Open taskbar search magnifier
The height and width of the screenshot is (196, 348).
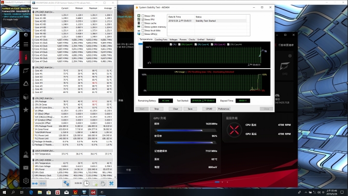pyautogui.click(x=13, y=193)
